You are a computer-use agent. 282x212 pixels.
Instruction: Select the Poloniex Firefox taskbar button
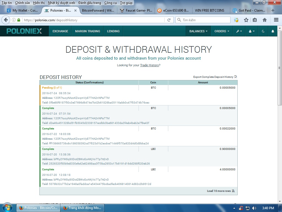coord(38,208)
